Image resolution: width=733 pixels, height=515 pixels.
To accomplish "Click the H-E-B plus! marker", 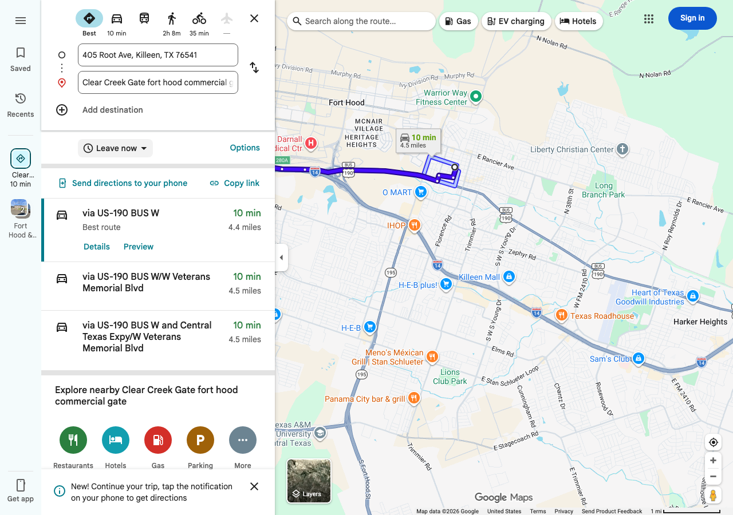I will [446, 284].
